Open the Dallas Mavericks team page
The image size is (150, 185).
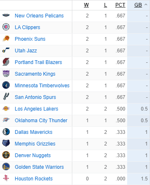coord(34,132)
